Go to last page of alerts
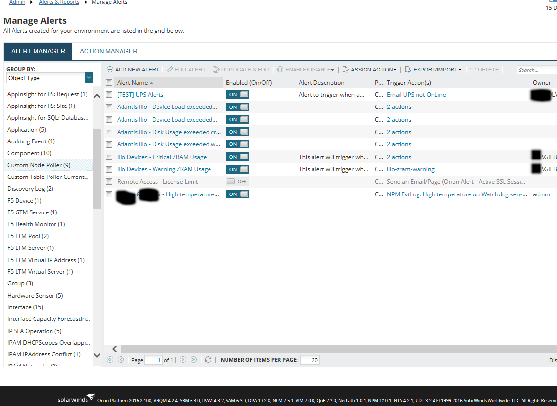557x406 pixels. (x=193, y=360)
